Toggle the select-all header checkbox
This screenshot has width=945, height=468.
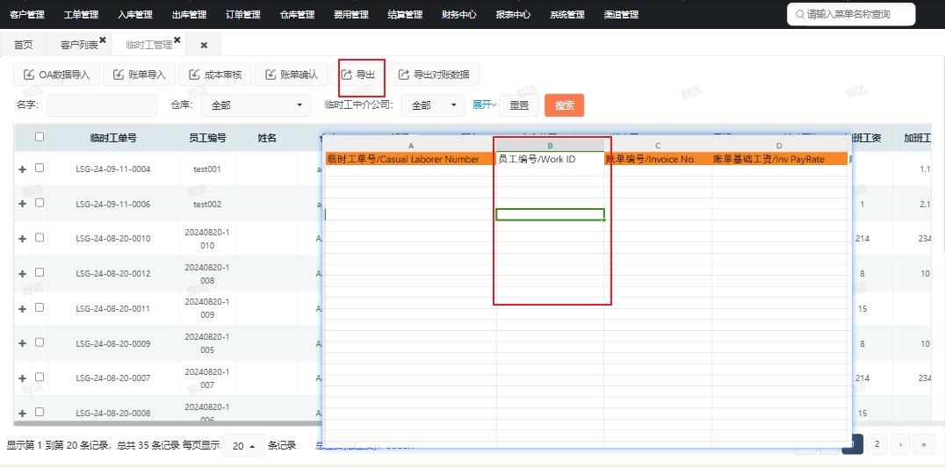point(40,137)
